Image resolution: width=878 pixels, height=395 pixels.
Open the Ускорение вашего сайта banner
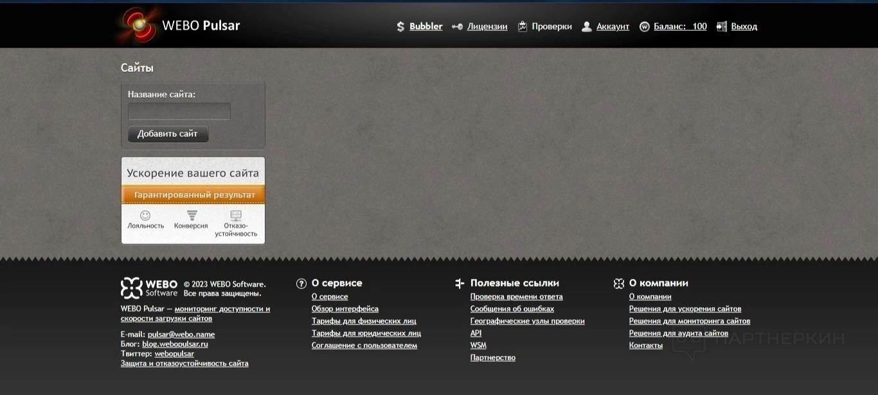pyautogui.click(x=193, y=200)
